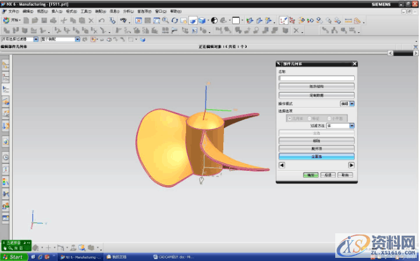Screen dimensions: 420x261
Task: Click the white color swatch in toolbar
Action: (235, 21)
